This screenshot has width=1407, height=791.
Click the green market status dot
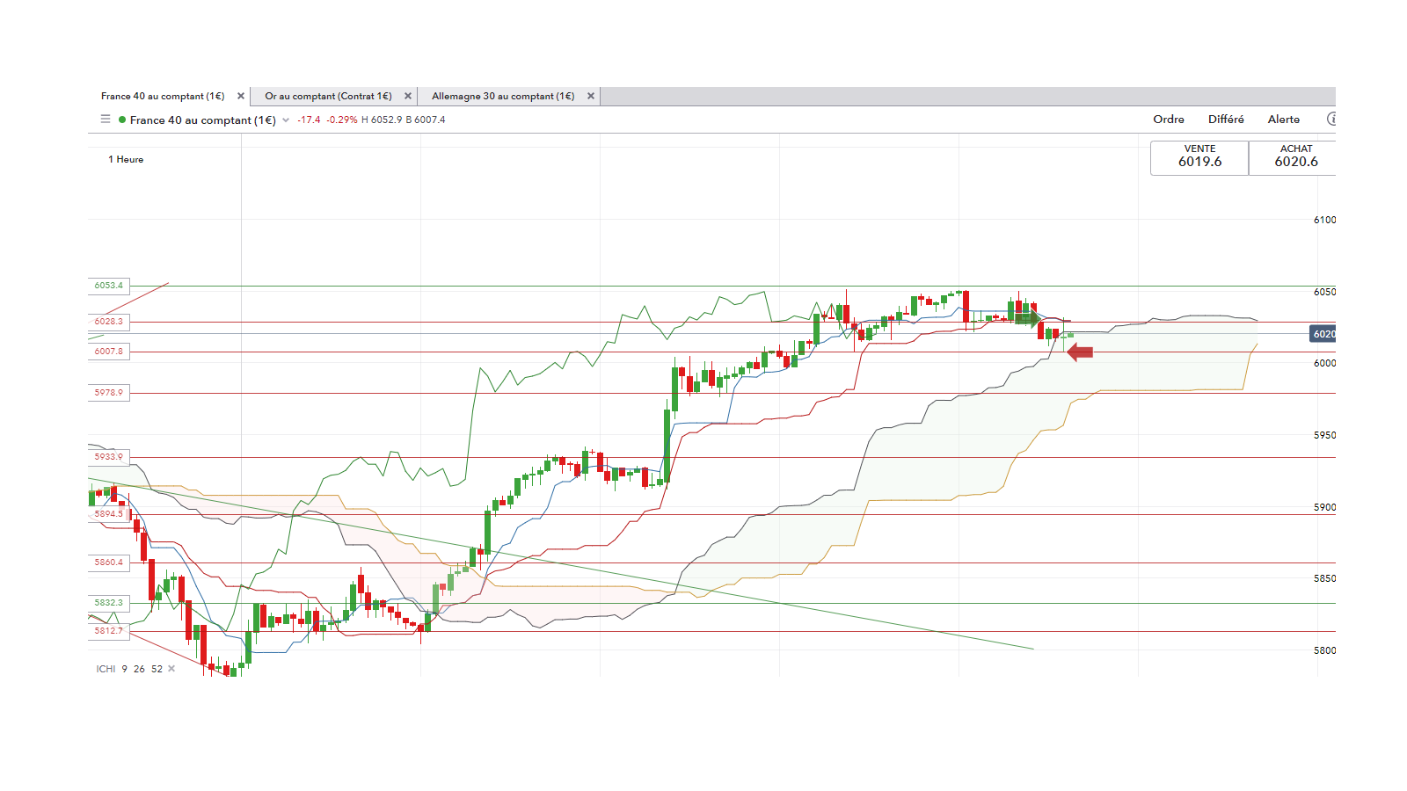[x=122, y=120]
